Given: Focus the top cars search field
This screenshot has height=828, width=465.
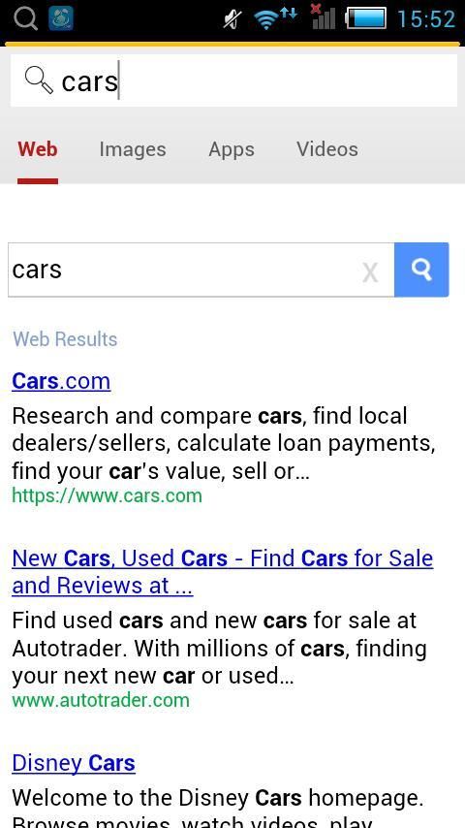Looking at the screenshot, I should point(233,80).
